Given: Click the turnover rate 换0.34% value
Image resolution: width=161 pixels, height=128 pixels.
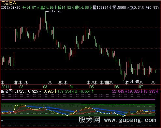Looking at the screenshot, I should coord(137,7).
